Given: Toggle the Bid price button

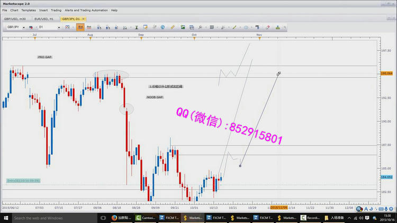Looking at the screenshot, I should [x=80, y=27].
